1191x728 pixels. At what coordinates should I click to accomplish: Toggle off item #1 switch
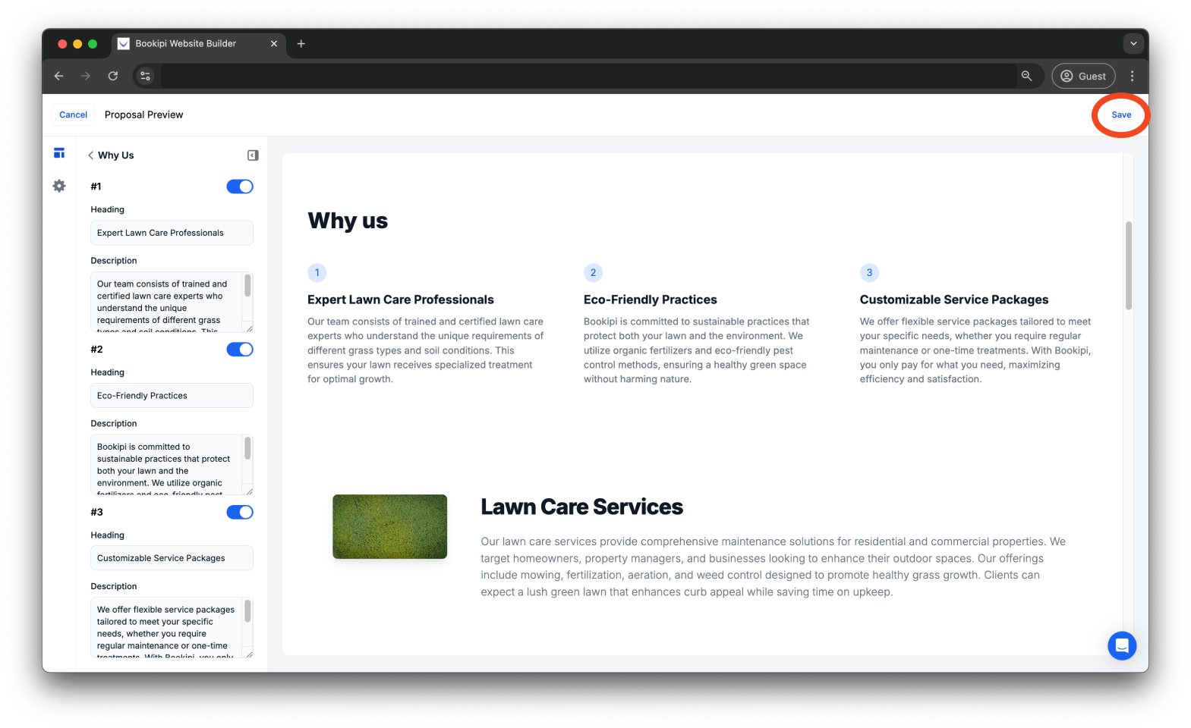click(240, 187)
